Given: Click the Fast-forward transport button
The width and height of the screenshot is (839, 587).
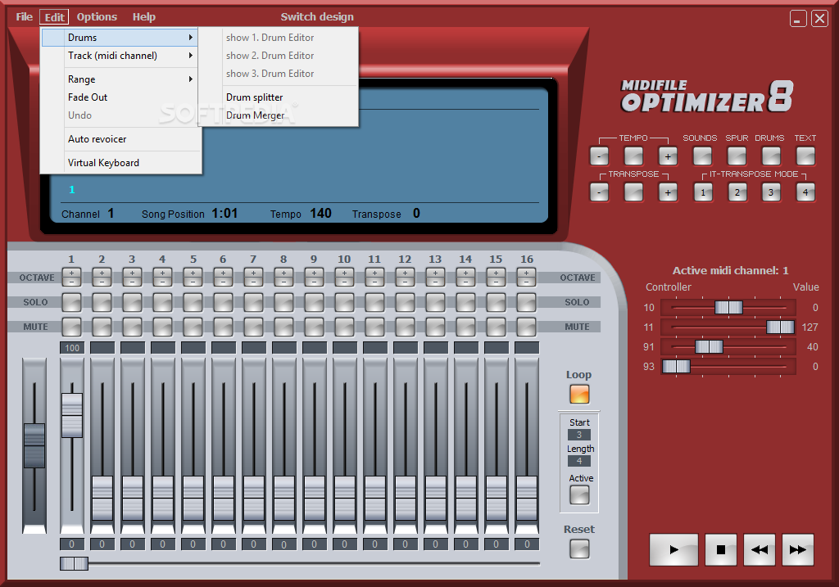Looking at the screenshot, I should [x=798, y=549].
